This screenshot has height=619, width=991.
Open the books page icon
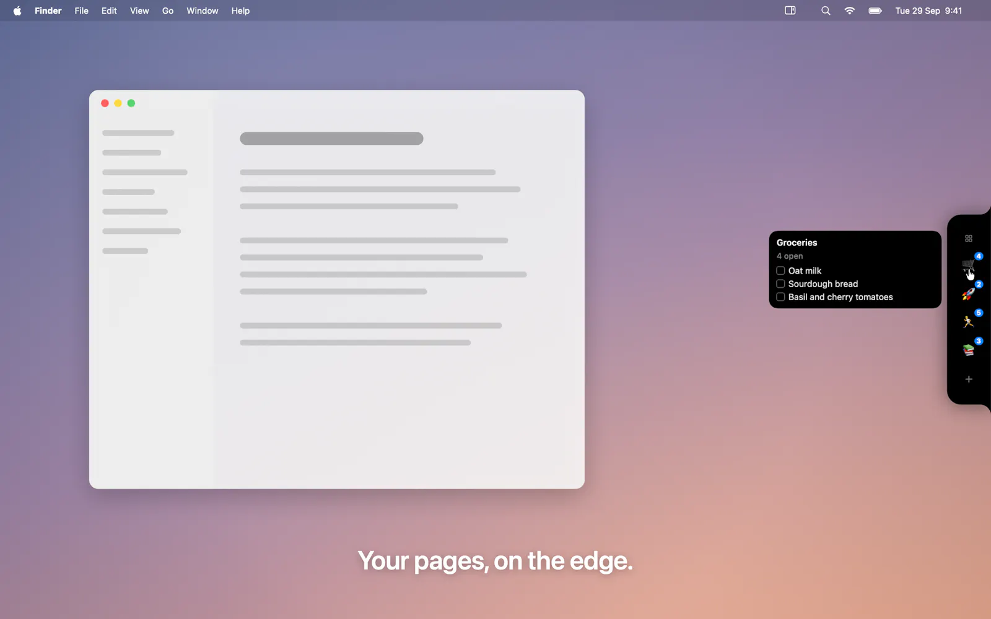pos(969,350)
